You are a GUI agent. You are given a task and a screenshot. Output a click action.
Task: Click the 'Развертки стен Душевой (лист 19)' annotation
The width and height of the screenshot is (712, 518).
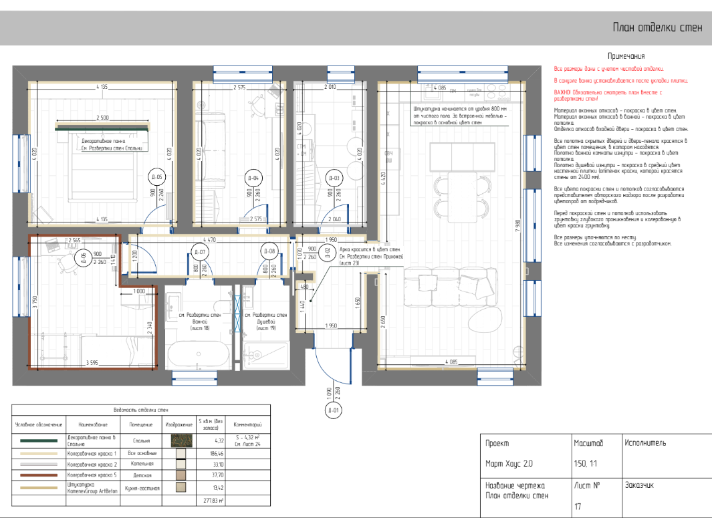(266, 321)
